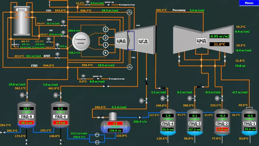Click the БРОУ-2Б valve symbol
This screenshot has height=146, width=259.
(97, 79)
